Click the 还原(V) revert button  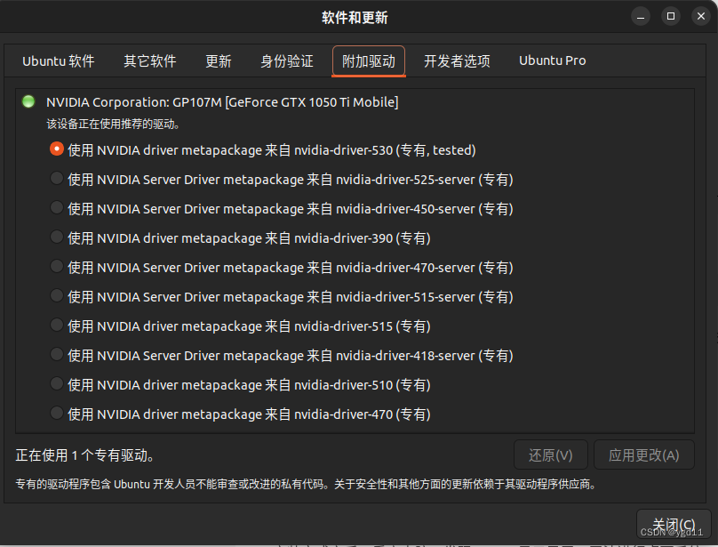pyautogui.click(x=550, y=454)
